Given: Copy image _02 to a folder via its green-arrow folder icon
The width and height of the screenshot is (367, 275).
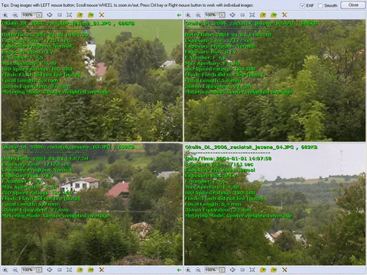Looking at the screenshot, I should tap(274, 15).
